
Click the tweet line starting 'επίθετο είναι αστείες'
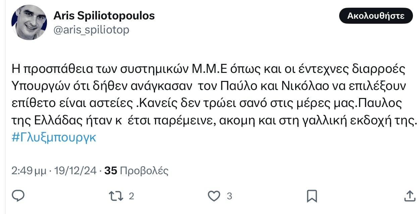[206, 104]
